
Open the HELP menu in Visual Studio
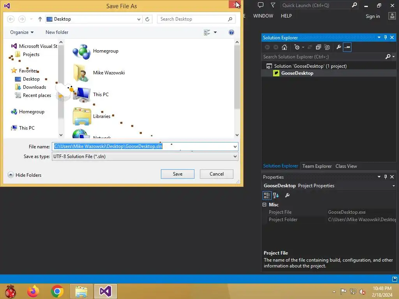point(286,16)
